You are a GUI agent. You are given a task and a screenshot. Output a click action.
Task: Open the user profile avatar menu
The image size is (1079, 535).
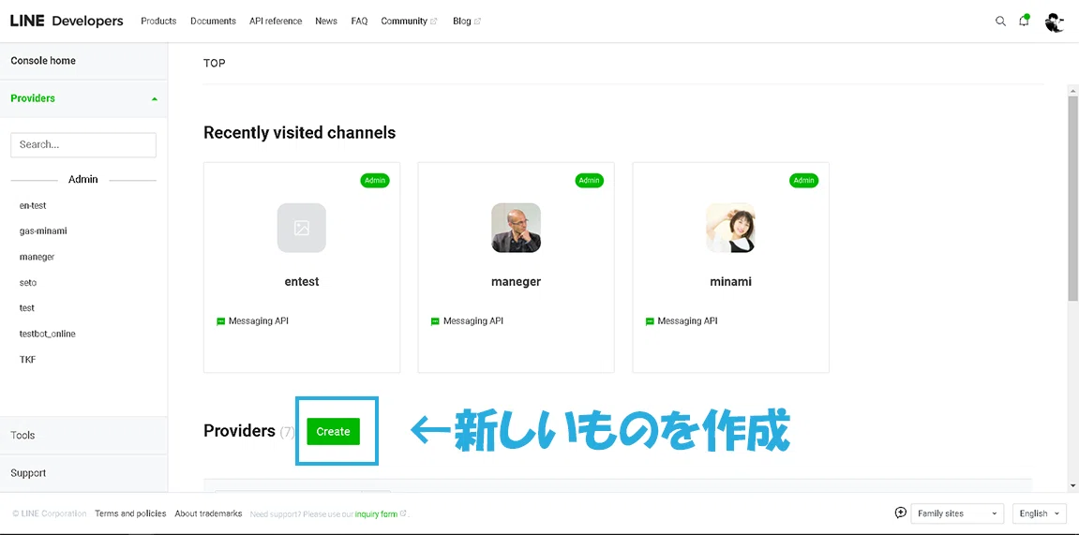[1054, 22]
